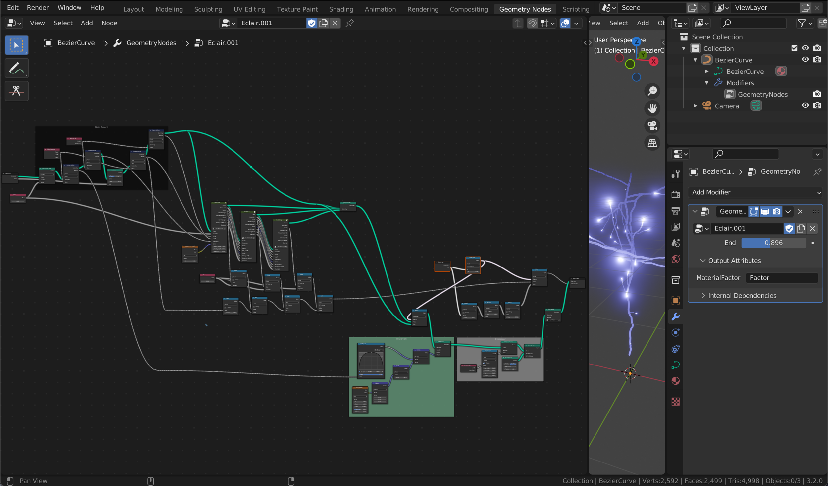
Task: Click the zoom magnifier viewport icon
Action: coord(652,91)
